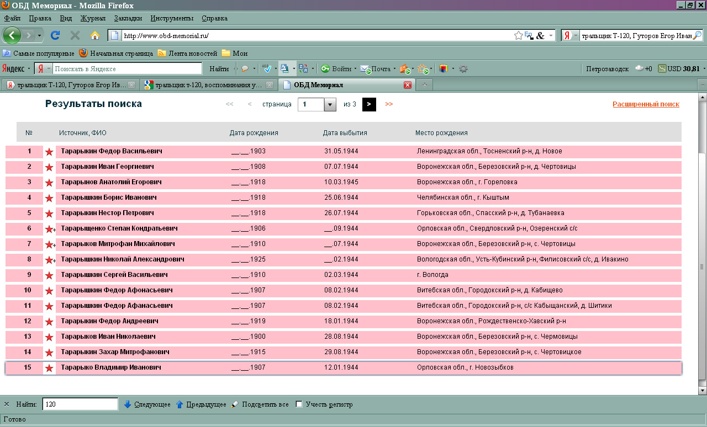The width and height of the screenshot is (707, 427).
Task: Click red star icon beside Тарарыкин Федор Васильевич
Action: [x=49, y=152]
